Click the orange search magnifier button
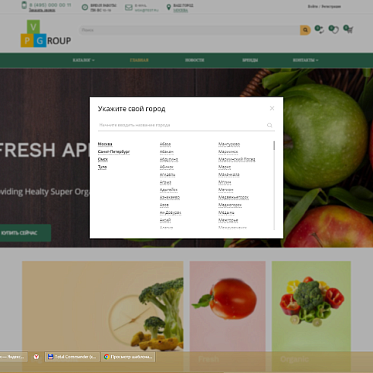 (305, 30)
